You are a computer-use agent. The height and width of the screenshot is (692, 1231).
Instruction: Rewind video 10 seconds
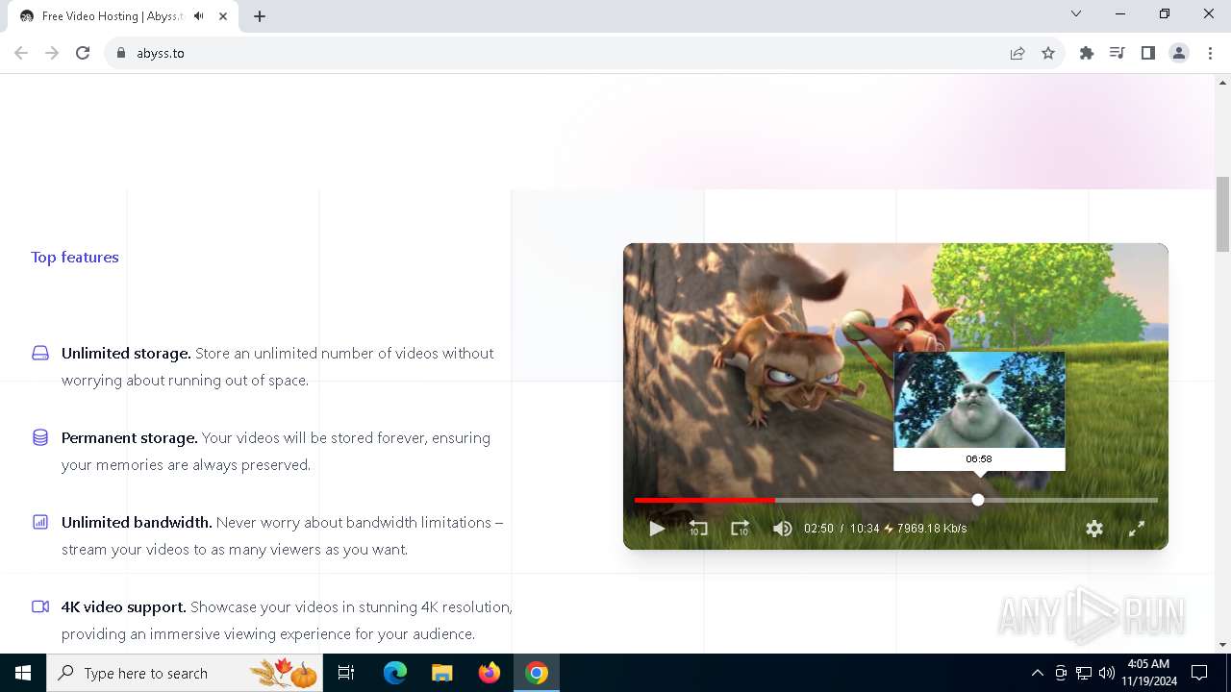698,529
